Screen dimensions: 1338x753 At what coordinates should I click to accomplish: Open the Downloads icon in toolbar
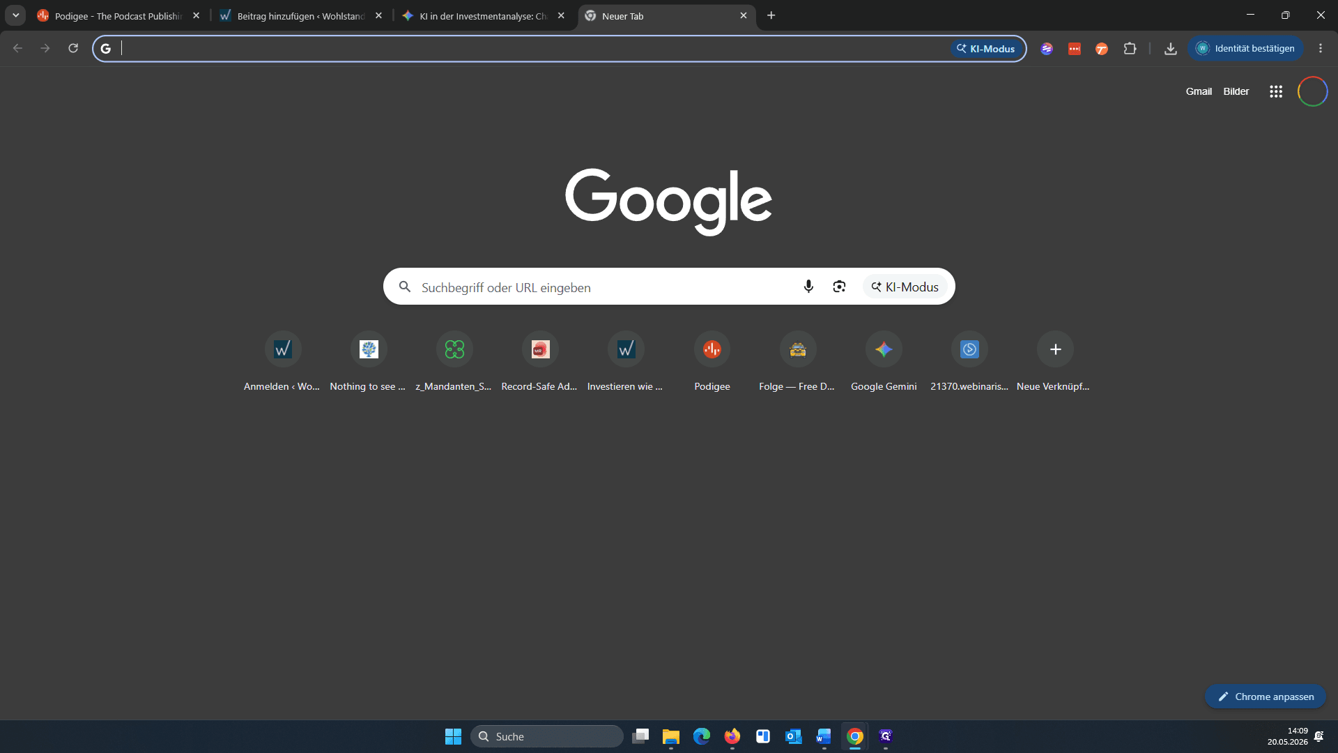1171,48
